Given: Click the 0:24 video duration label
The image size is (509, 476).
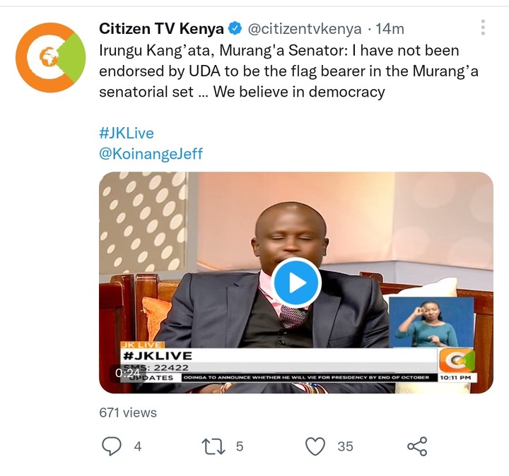Looking at the screenshot, I should (x=127, y=373).
